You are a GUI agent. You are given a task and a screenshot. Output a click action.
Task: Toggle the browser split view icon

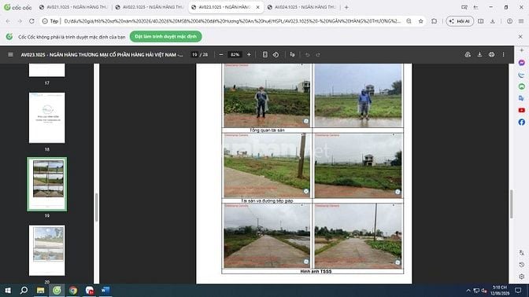[x=481, y=21]
